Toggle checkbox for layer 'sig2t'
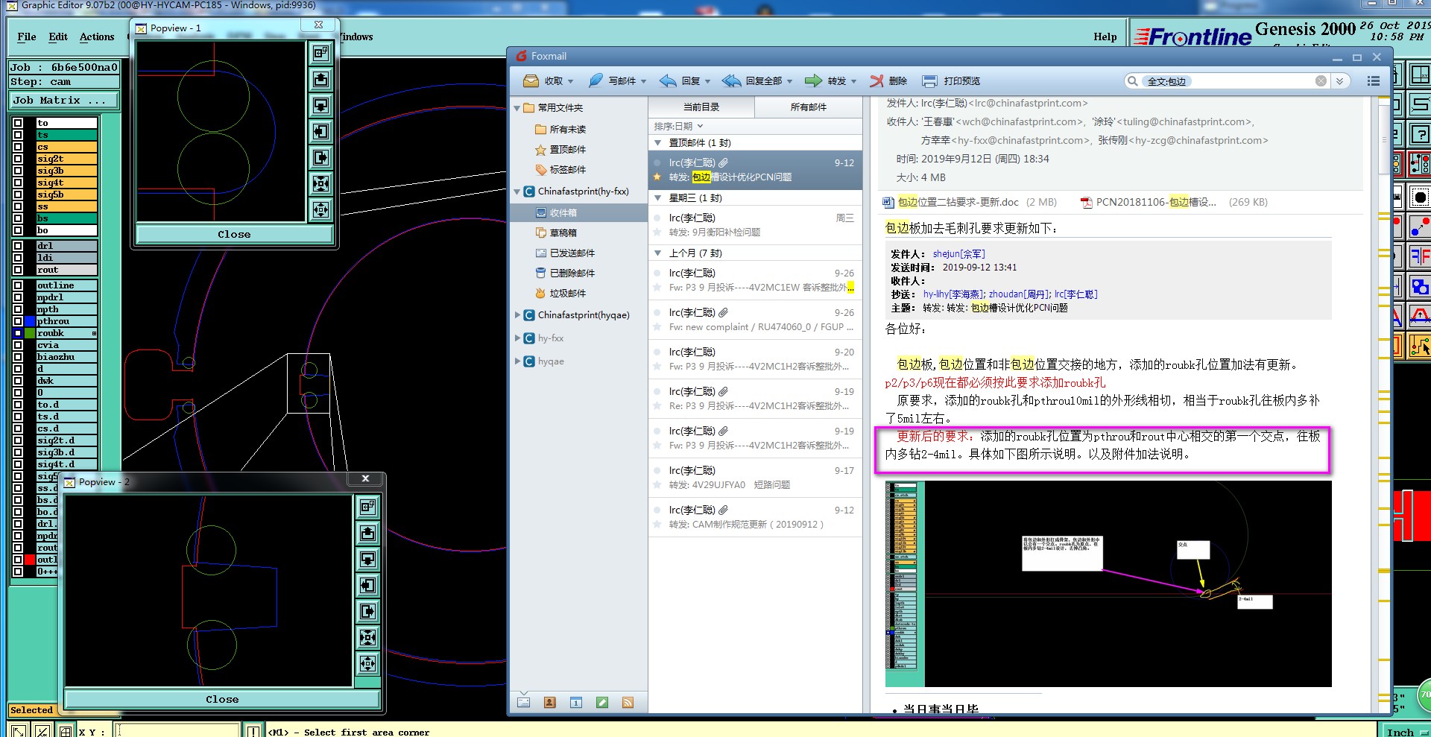Viewport: 1431px width, 737px height. (18, 159)
